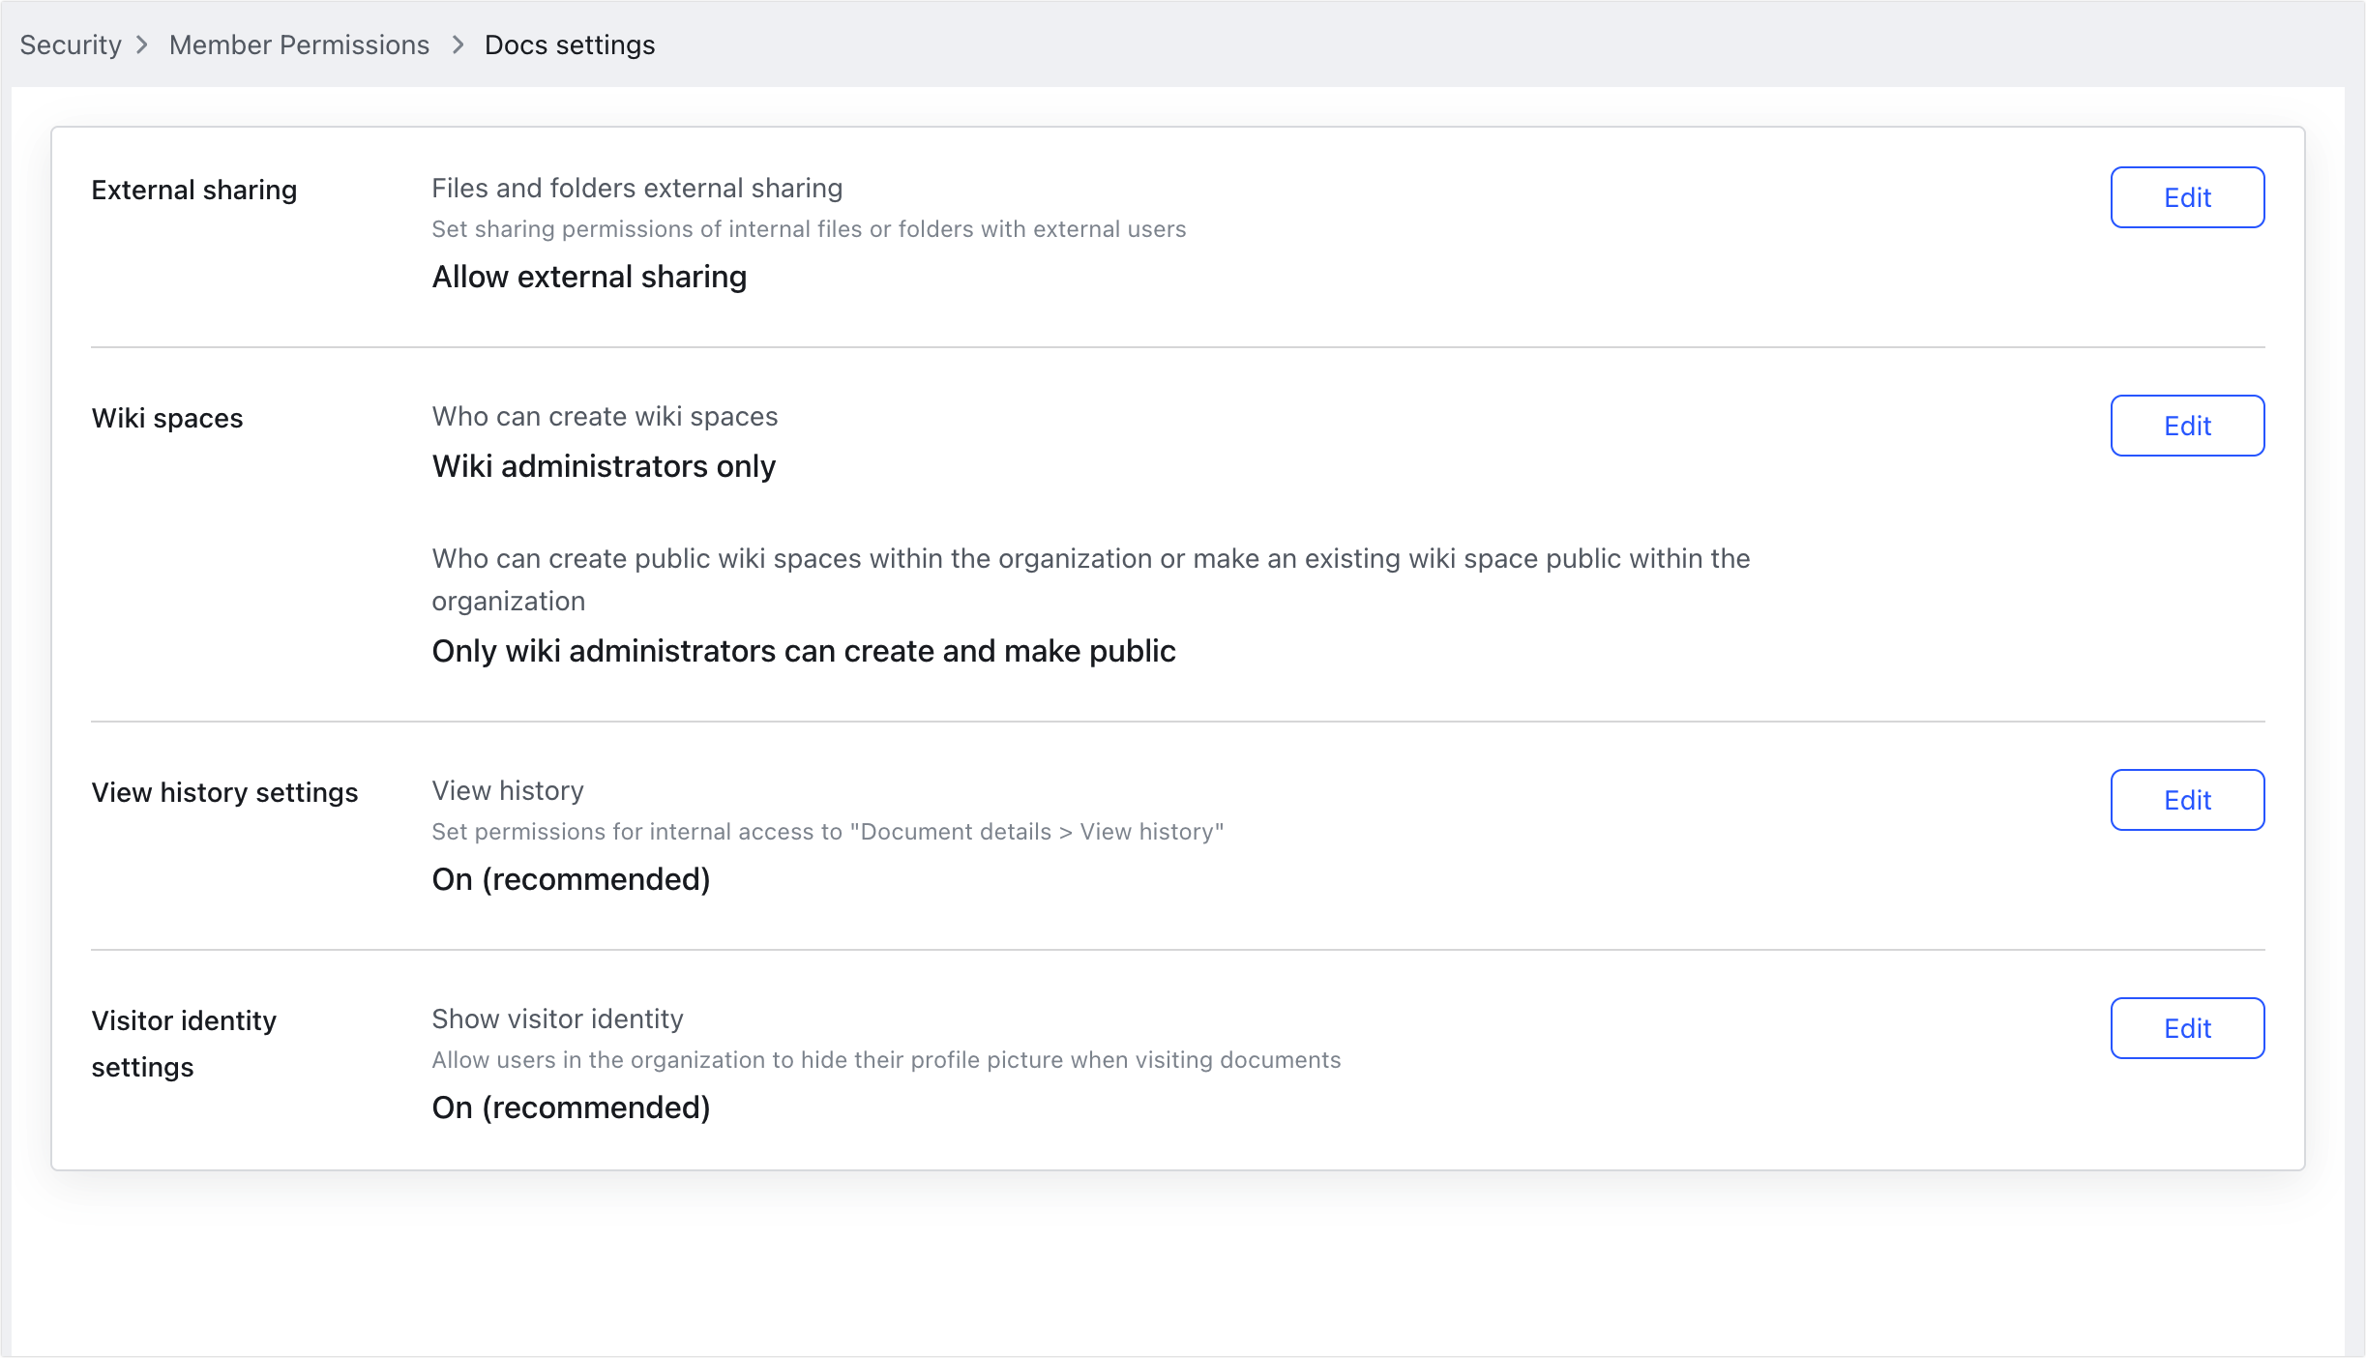This screenshot has width=2366, height=1358.
Task: Click the chevron after Member Permissions
Action: [x=458, y=44]
